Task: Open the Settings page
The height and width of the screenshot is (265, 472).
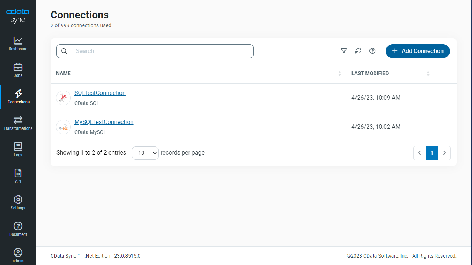Action: click(x=18, y=202)
